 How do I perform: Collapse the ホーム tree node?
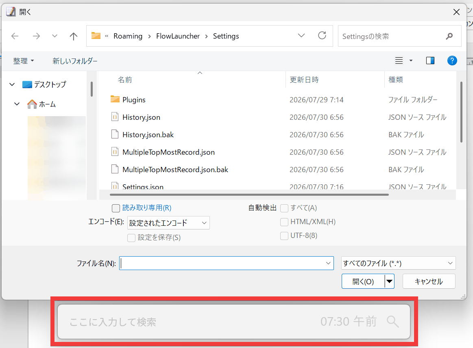17,104
